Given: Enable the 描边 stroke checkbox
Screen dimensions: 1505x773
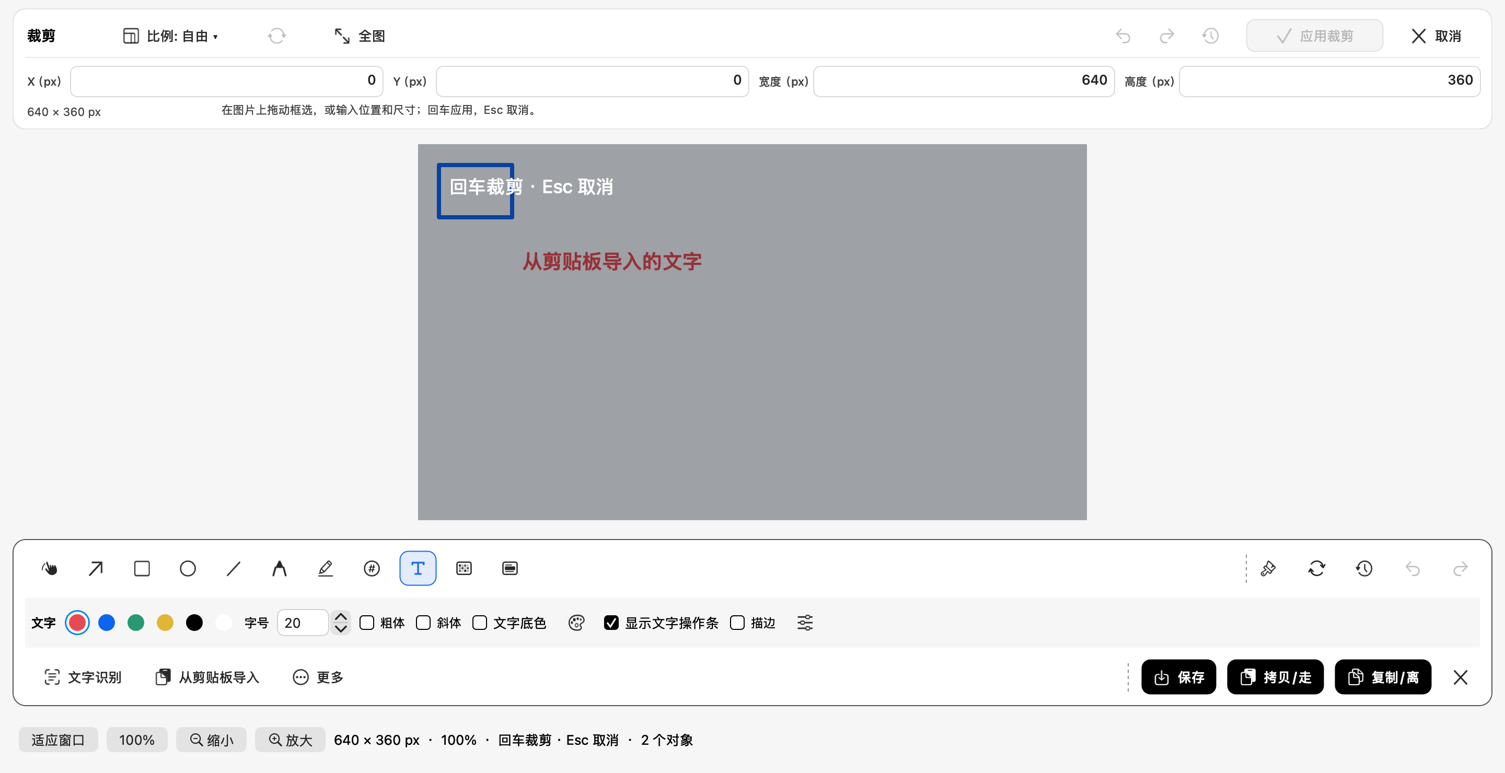Looking at the screenshot, I should [x=737, y=623].
